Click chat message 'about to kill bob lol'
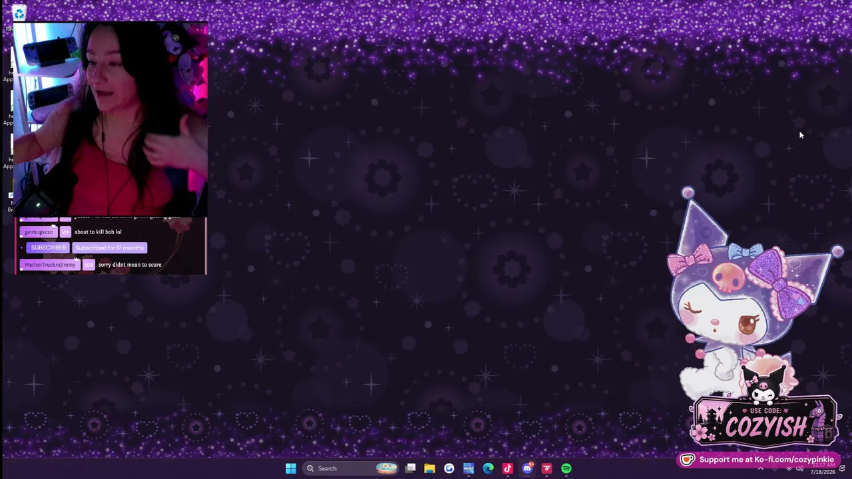The width and height of the screenshot is (852, 479). point(98,232)
